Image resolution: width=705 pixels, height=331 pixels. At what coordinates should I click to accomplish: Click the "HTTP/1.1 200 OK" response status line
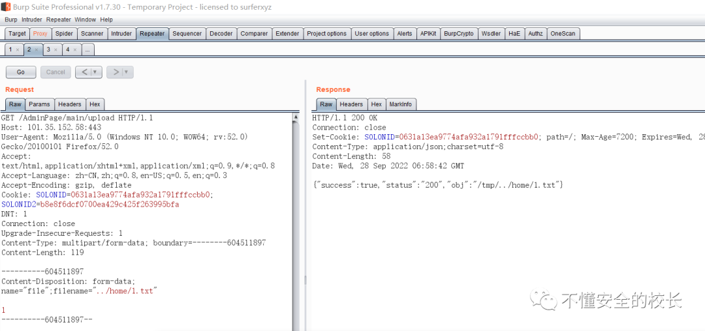[x=345, y=118]
